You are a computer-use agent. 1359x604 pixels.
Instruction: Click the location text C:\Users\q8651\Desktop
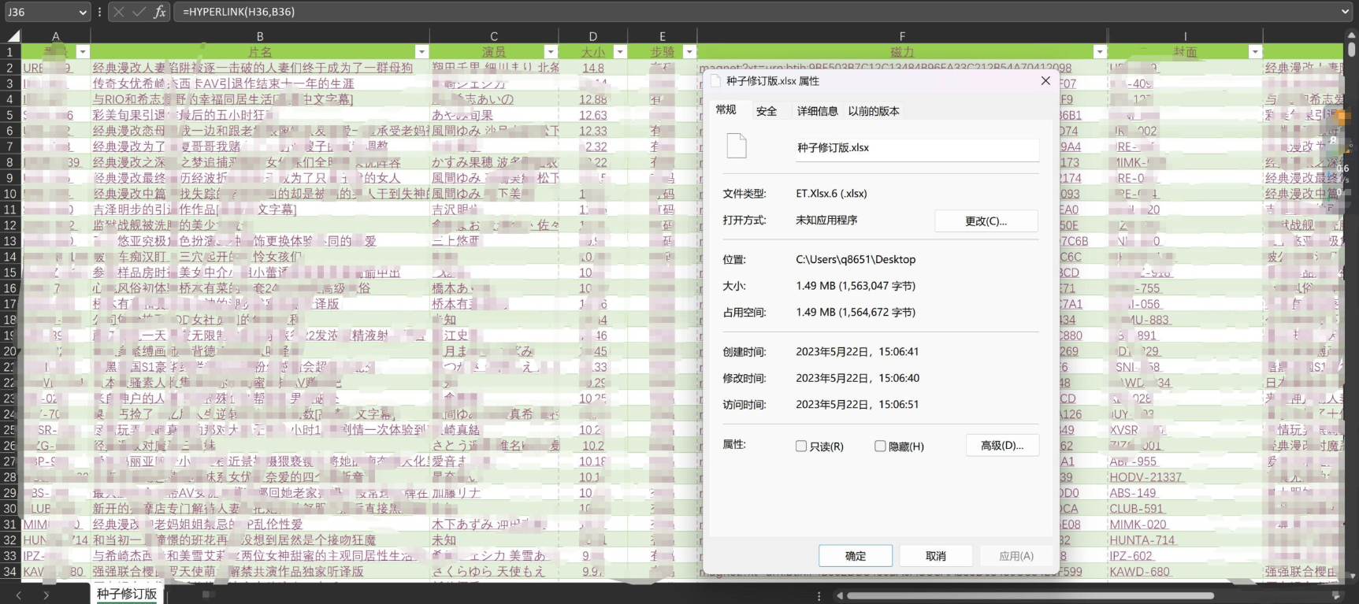856,260
